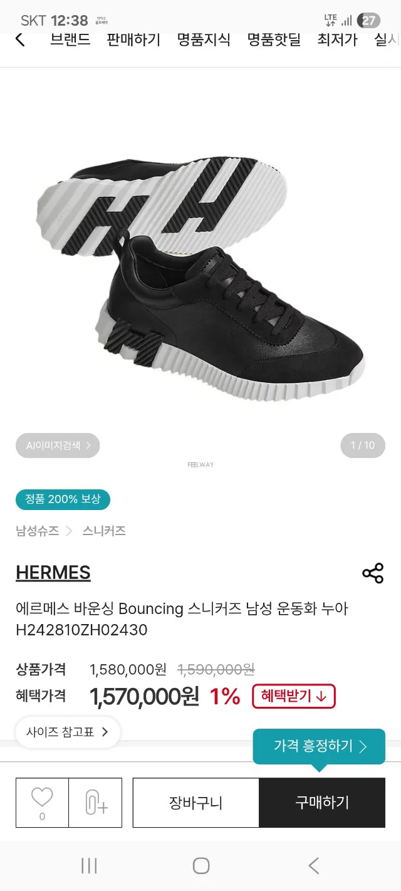Open the 사이즈 참고표 size chart

(68, 732)
